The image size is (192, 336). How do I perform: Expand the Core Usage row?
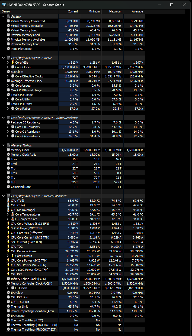[x=8, y=86]
